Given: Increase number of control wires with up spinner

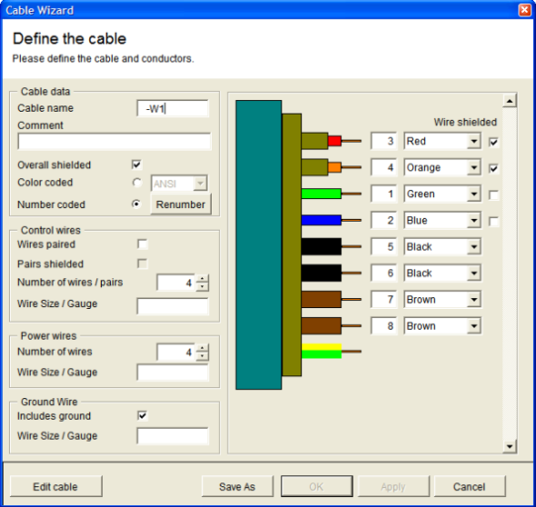Looking at the screenshot, I should [203, 279].
